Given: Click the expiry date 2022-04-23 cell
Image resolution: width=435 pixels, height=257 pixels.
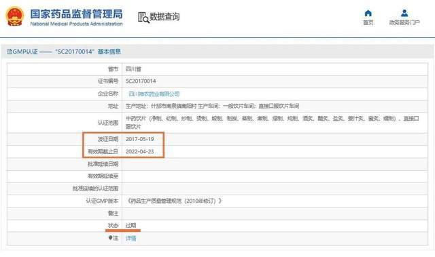Looking at the screenshot, I should [x=140, y=151].
